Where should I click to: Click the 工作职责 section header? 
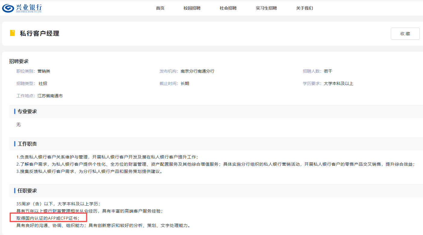coord(27,144)
